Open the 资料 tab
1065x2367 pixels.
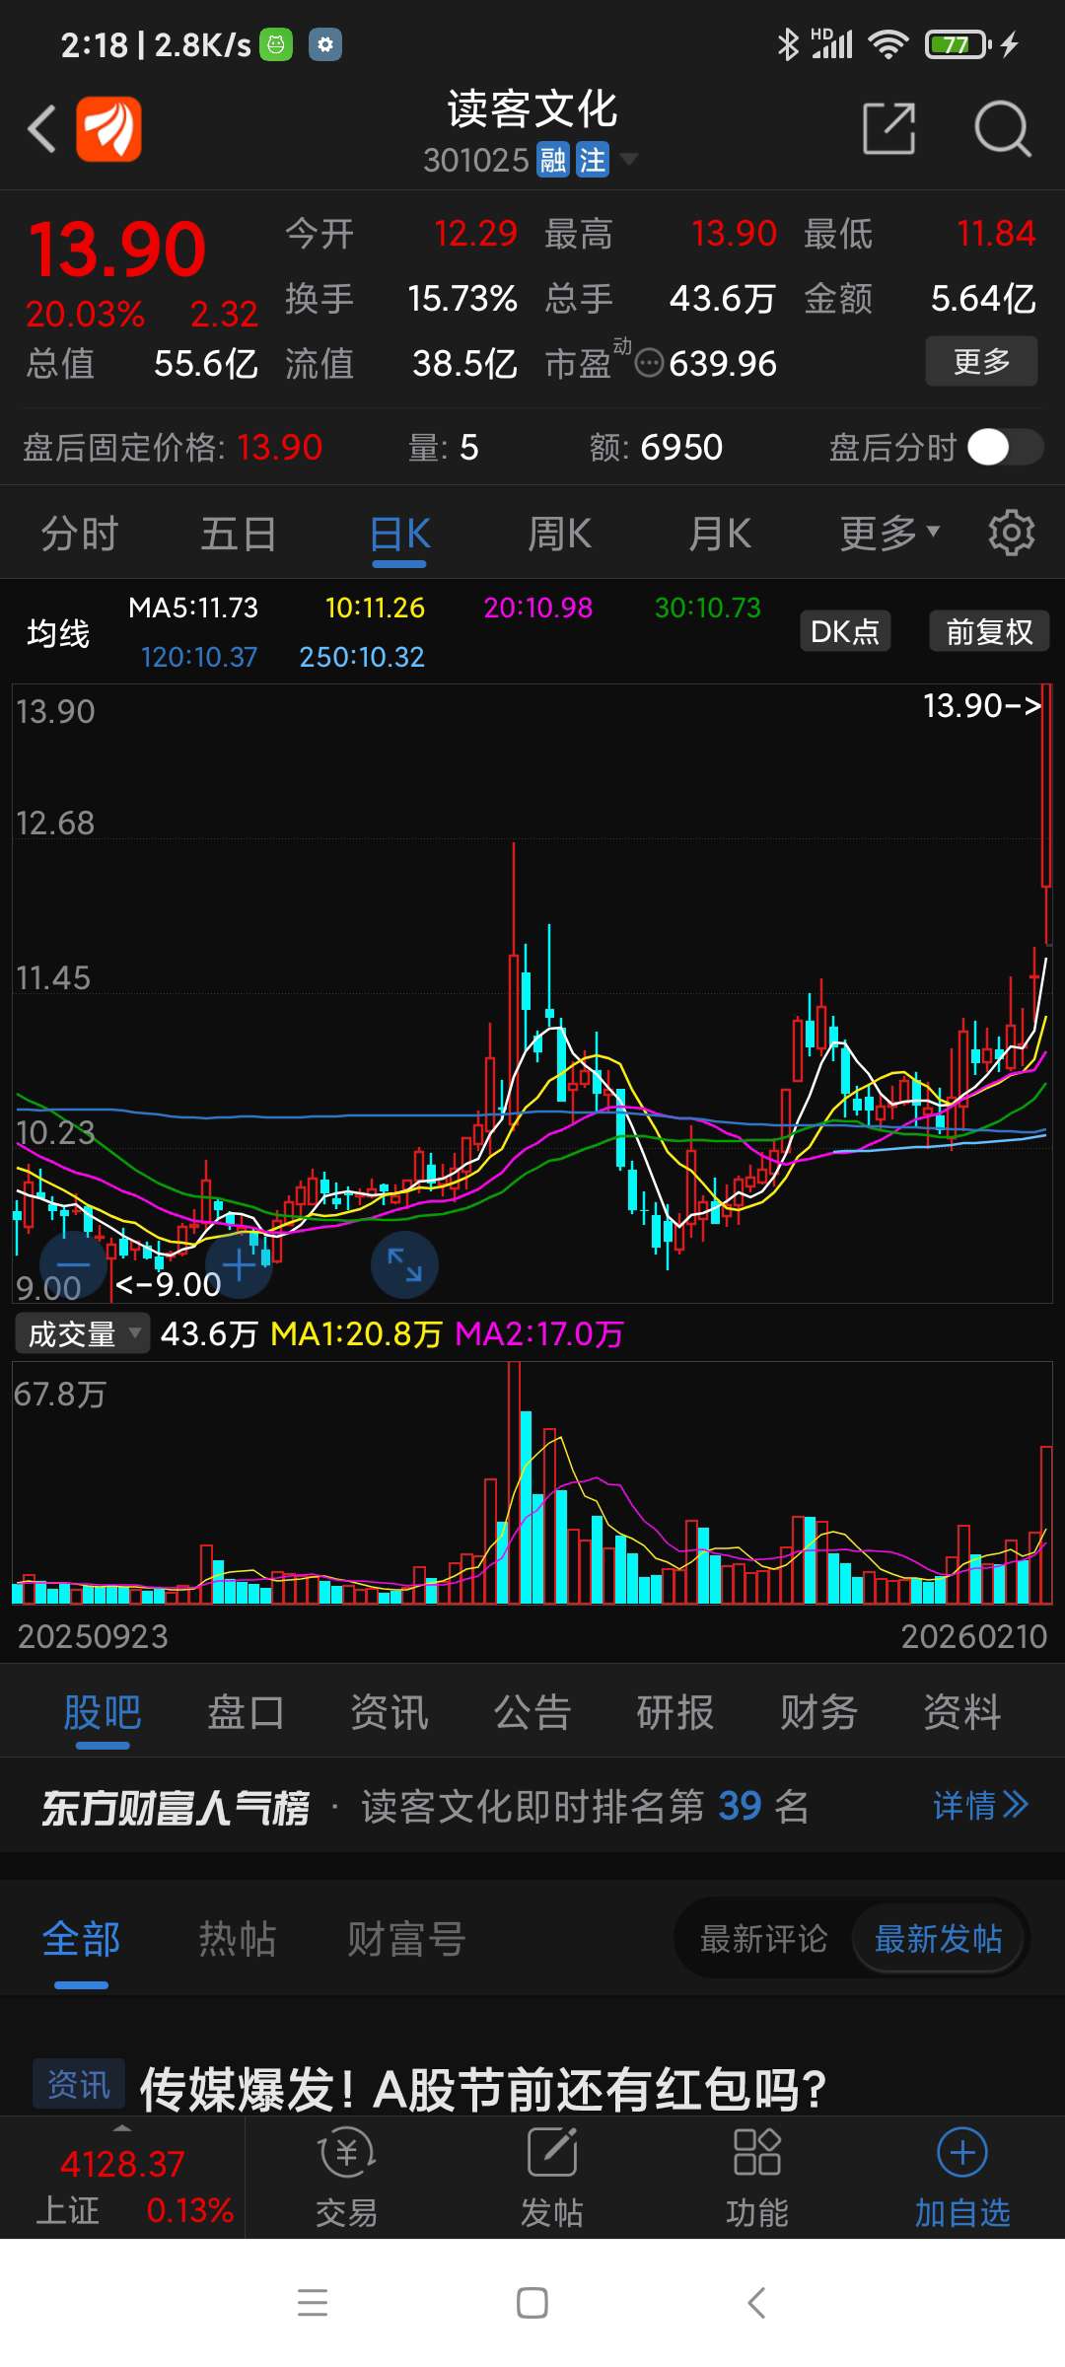click(962, 1711)
